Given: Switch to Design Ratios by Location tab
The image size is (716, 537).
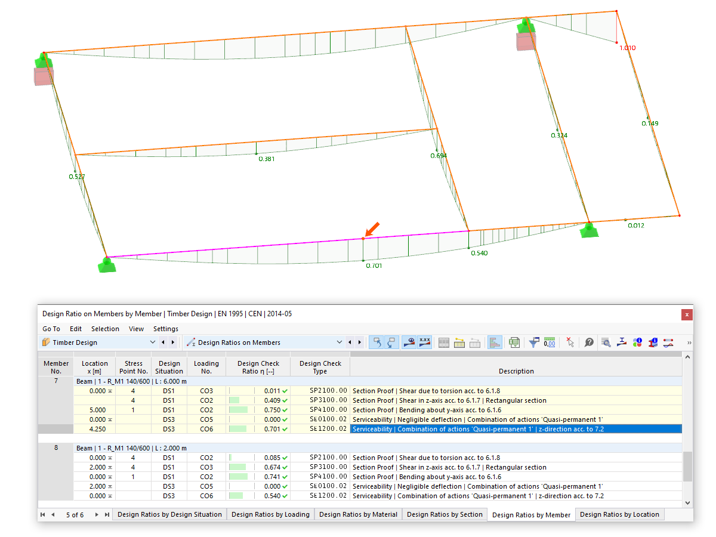Looking at the screenshot, I should [x=619, y=514].
